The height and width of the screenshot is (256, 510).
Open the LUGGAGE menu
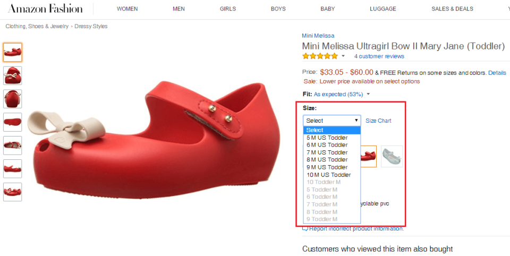click(x=383, y=9)
